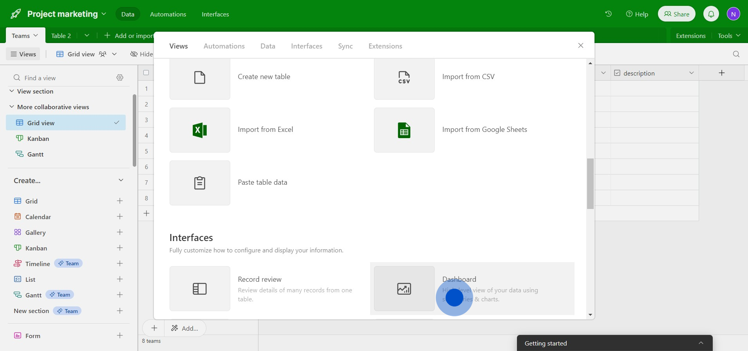Open top Automations navigation item
Screen dimensions: 748x351
pyautogui.click(x=168, y=14)
